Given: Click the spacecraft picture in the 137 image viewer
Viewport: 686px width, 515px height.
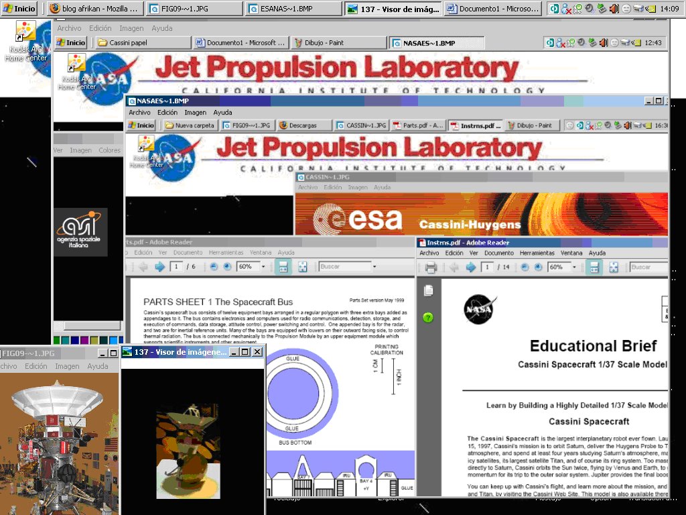Looking at the screenshot, I should coord(188,451).
